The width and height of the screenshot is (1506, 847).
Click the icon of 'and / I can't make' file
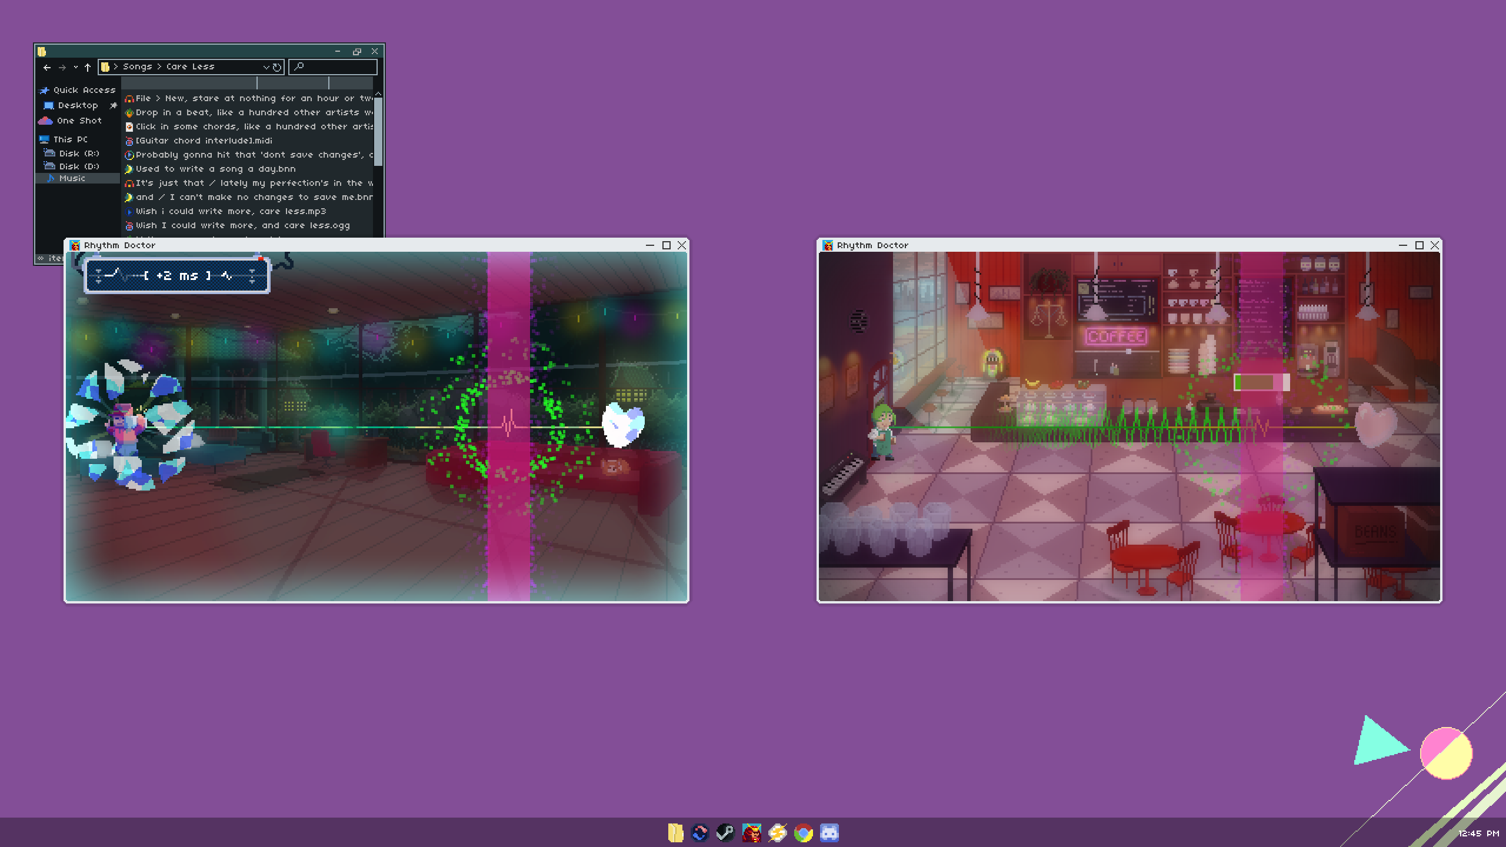pyautogui.click(x=129, y=198)
